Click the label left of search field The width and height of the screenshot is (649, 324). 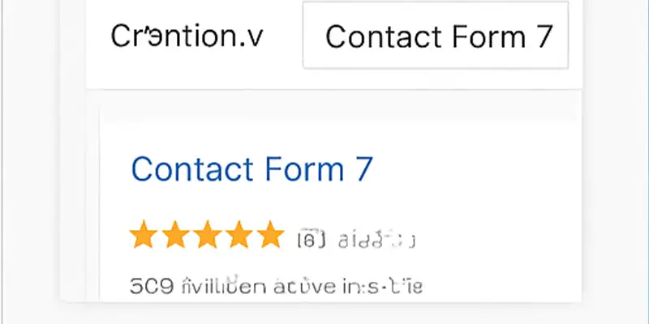[187, 36]
